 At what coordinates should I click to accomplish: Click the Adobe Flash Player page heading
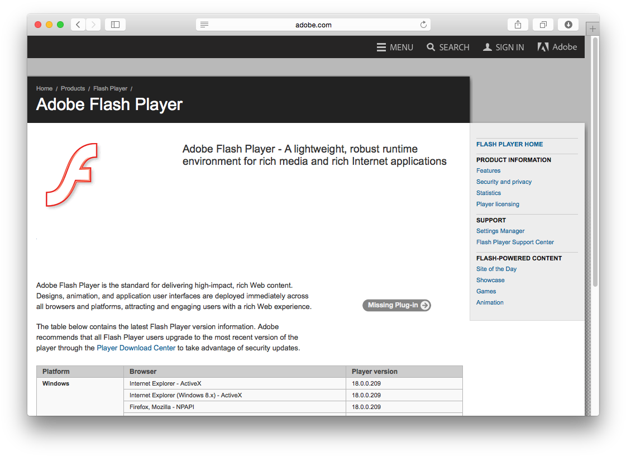pos(109,104)
